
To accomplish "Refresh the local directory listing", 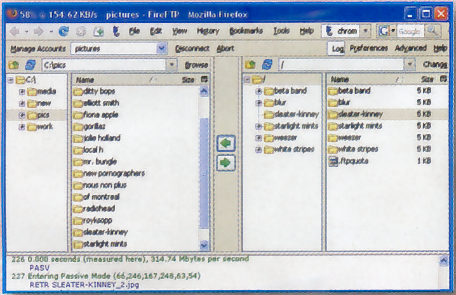I will click(30, 65).
